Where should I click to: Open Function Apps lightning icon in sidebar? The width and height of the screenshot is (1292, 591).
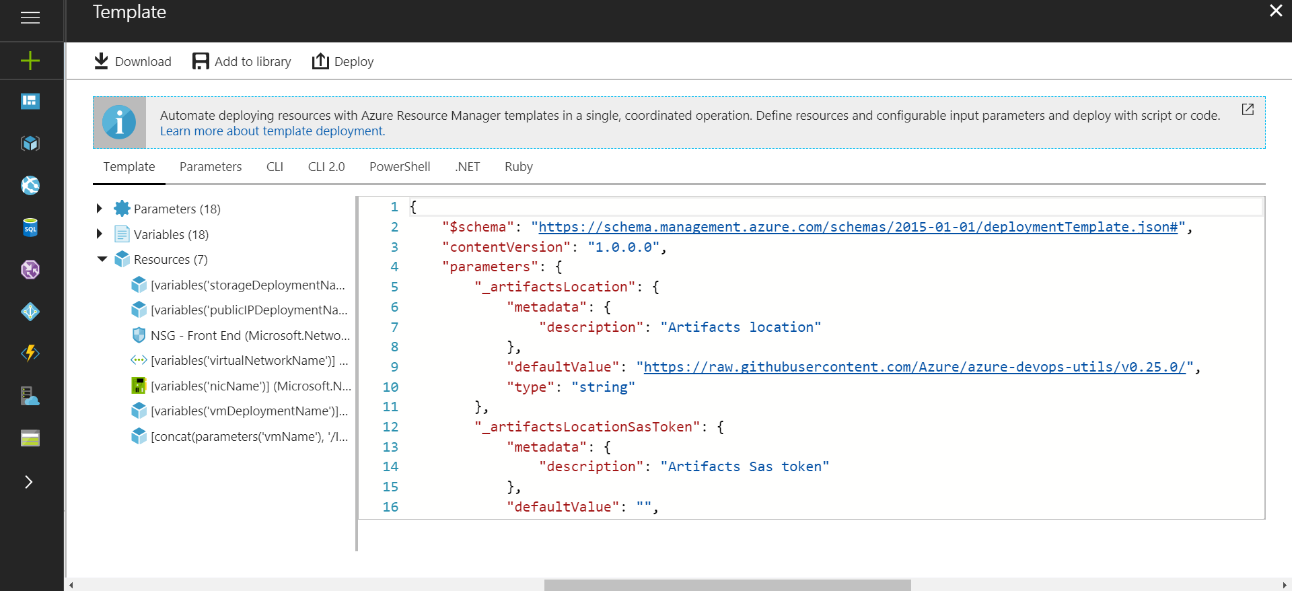30,353
